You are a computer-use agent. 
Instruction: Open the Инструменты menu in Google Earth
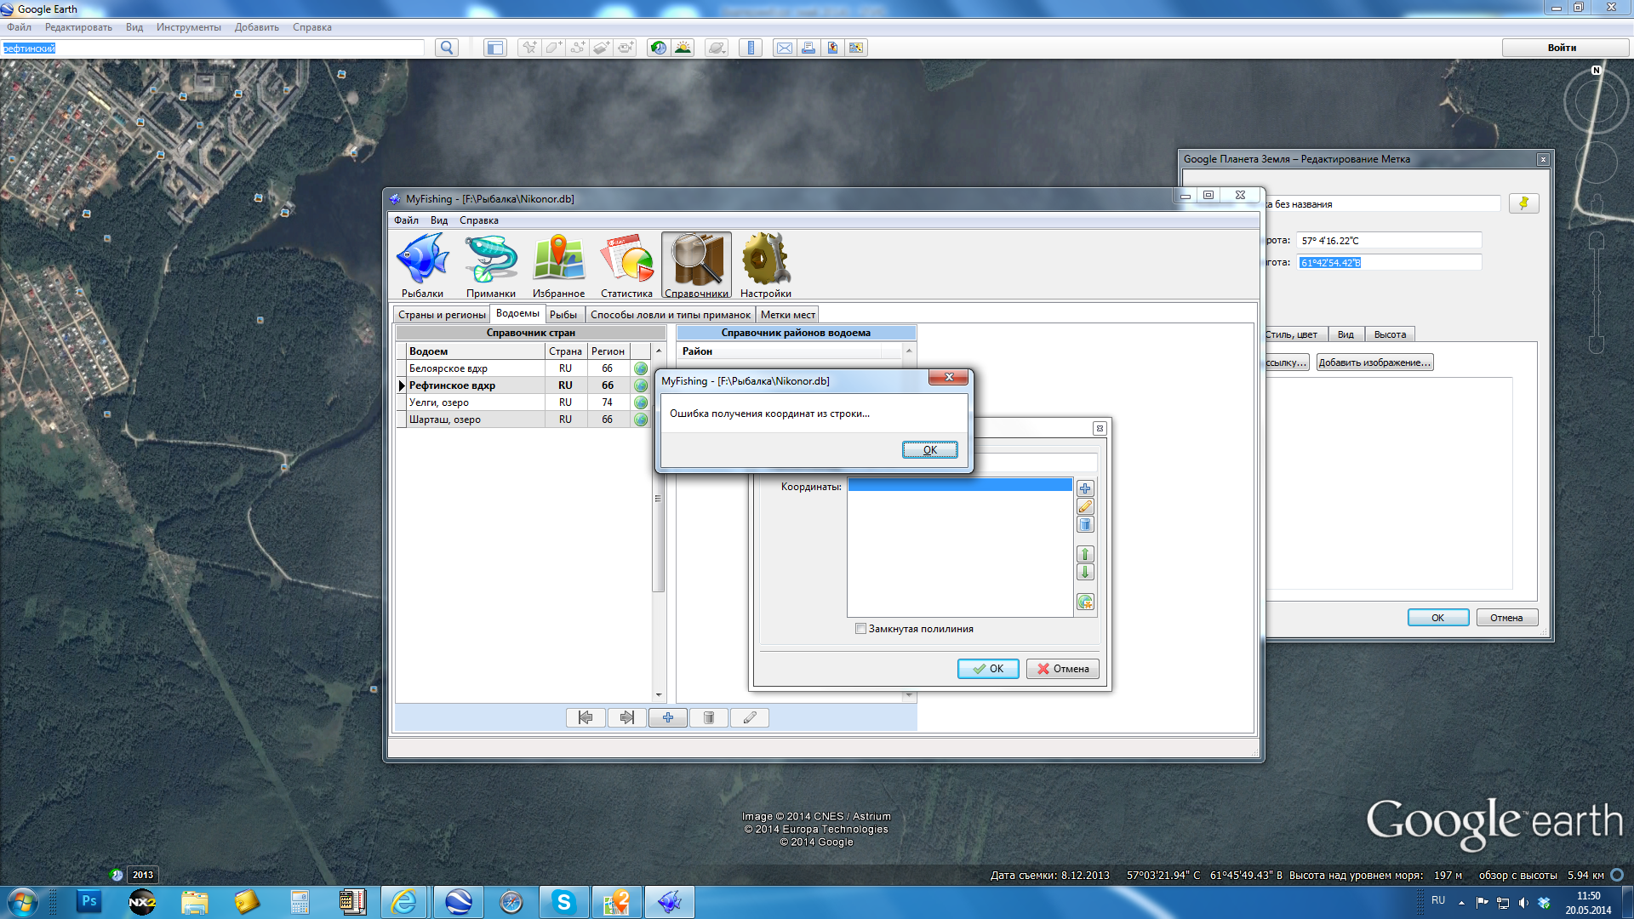(x=189, y=27)
